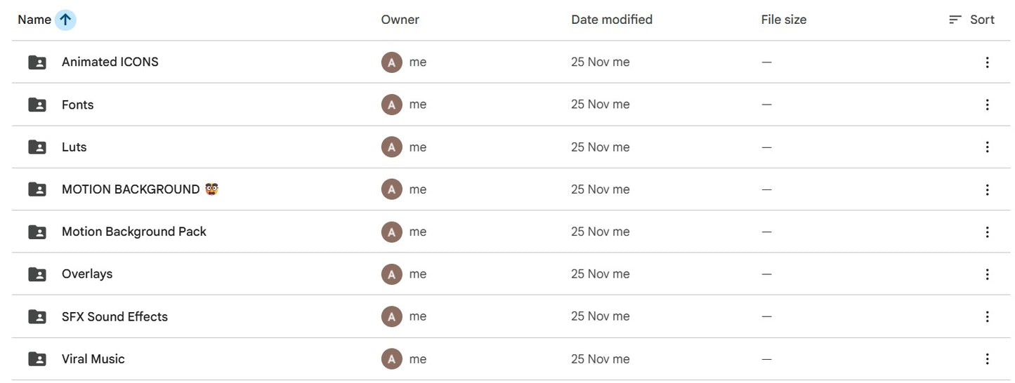Image resolution: width=1015 pixels, height=383 pixels.
Task: Click the Luts shared folder icon
Action: pos(37,147)
